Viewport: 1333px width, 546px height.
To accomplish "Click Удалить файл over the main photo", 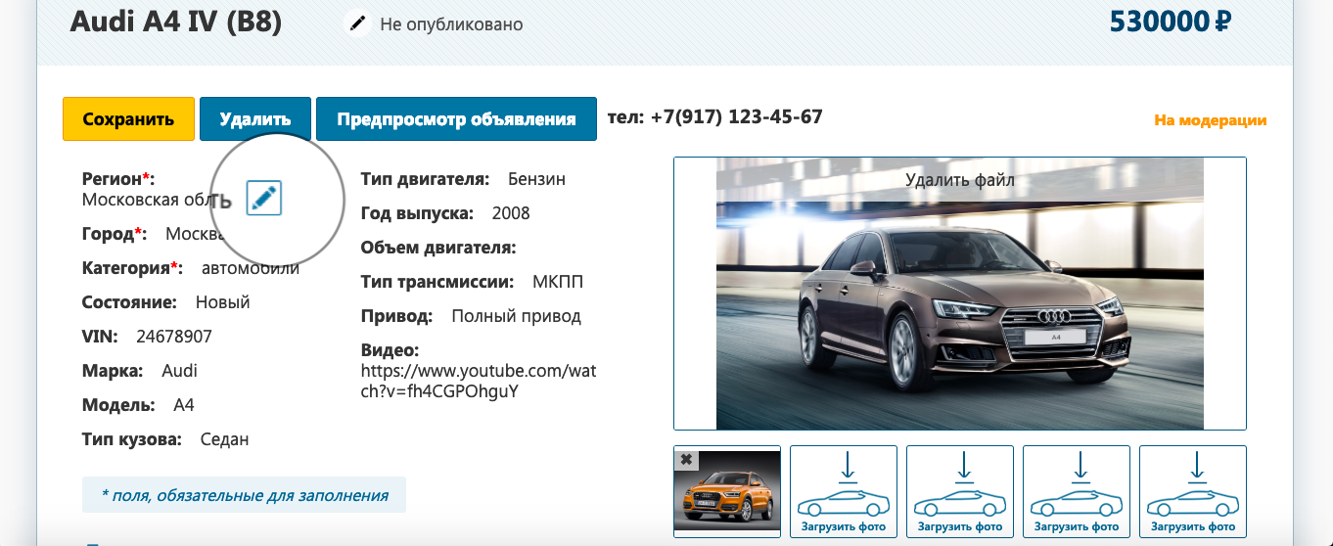I will pos(960,180).
